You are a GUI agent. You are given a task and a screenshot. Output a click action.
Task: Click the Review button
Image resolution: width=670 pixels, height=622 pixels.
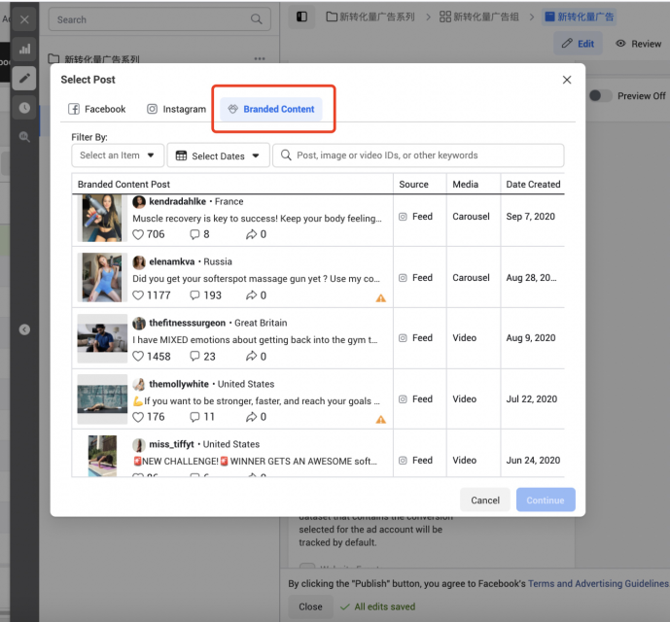click(638, 44)
